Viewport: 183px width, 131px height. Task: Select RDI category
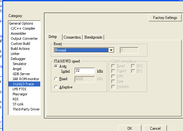click(15, 99)
